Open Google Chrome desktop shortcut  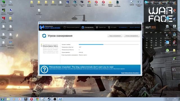89,3
